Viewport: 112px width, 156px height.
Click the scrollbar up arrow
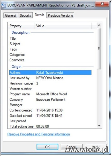point(99,25)
